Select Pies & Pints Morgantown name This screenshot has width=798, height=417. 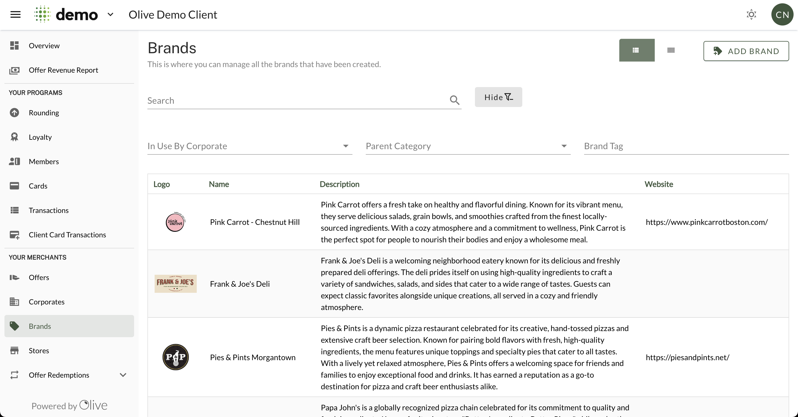253,357
